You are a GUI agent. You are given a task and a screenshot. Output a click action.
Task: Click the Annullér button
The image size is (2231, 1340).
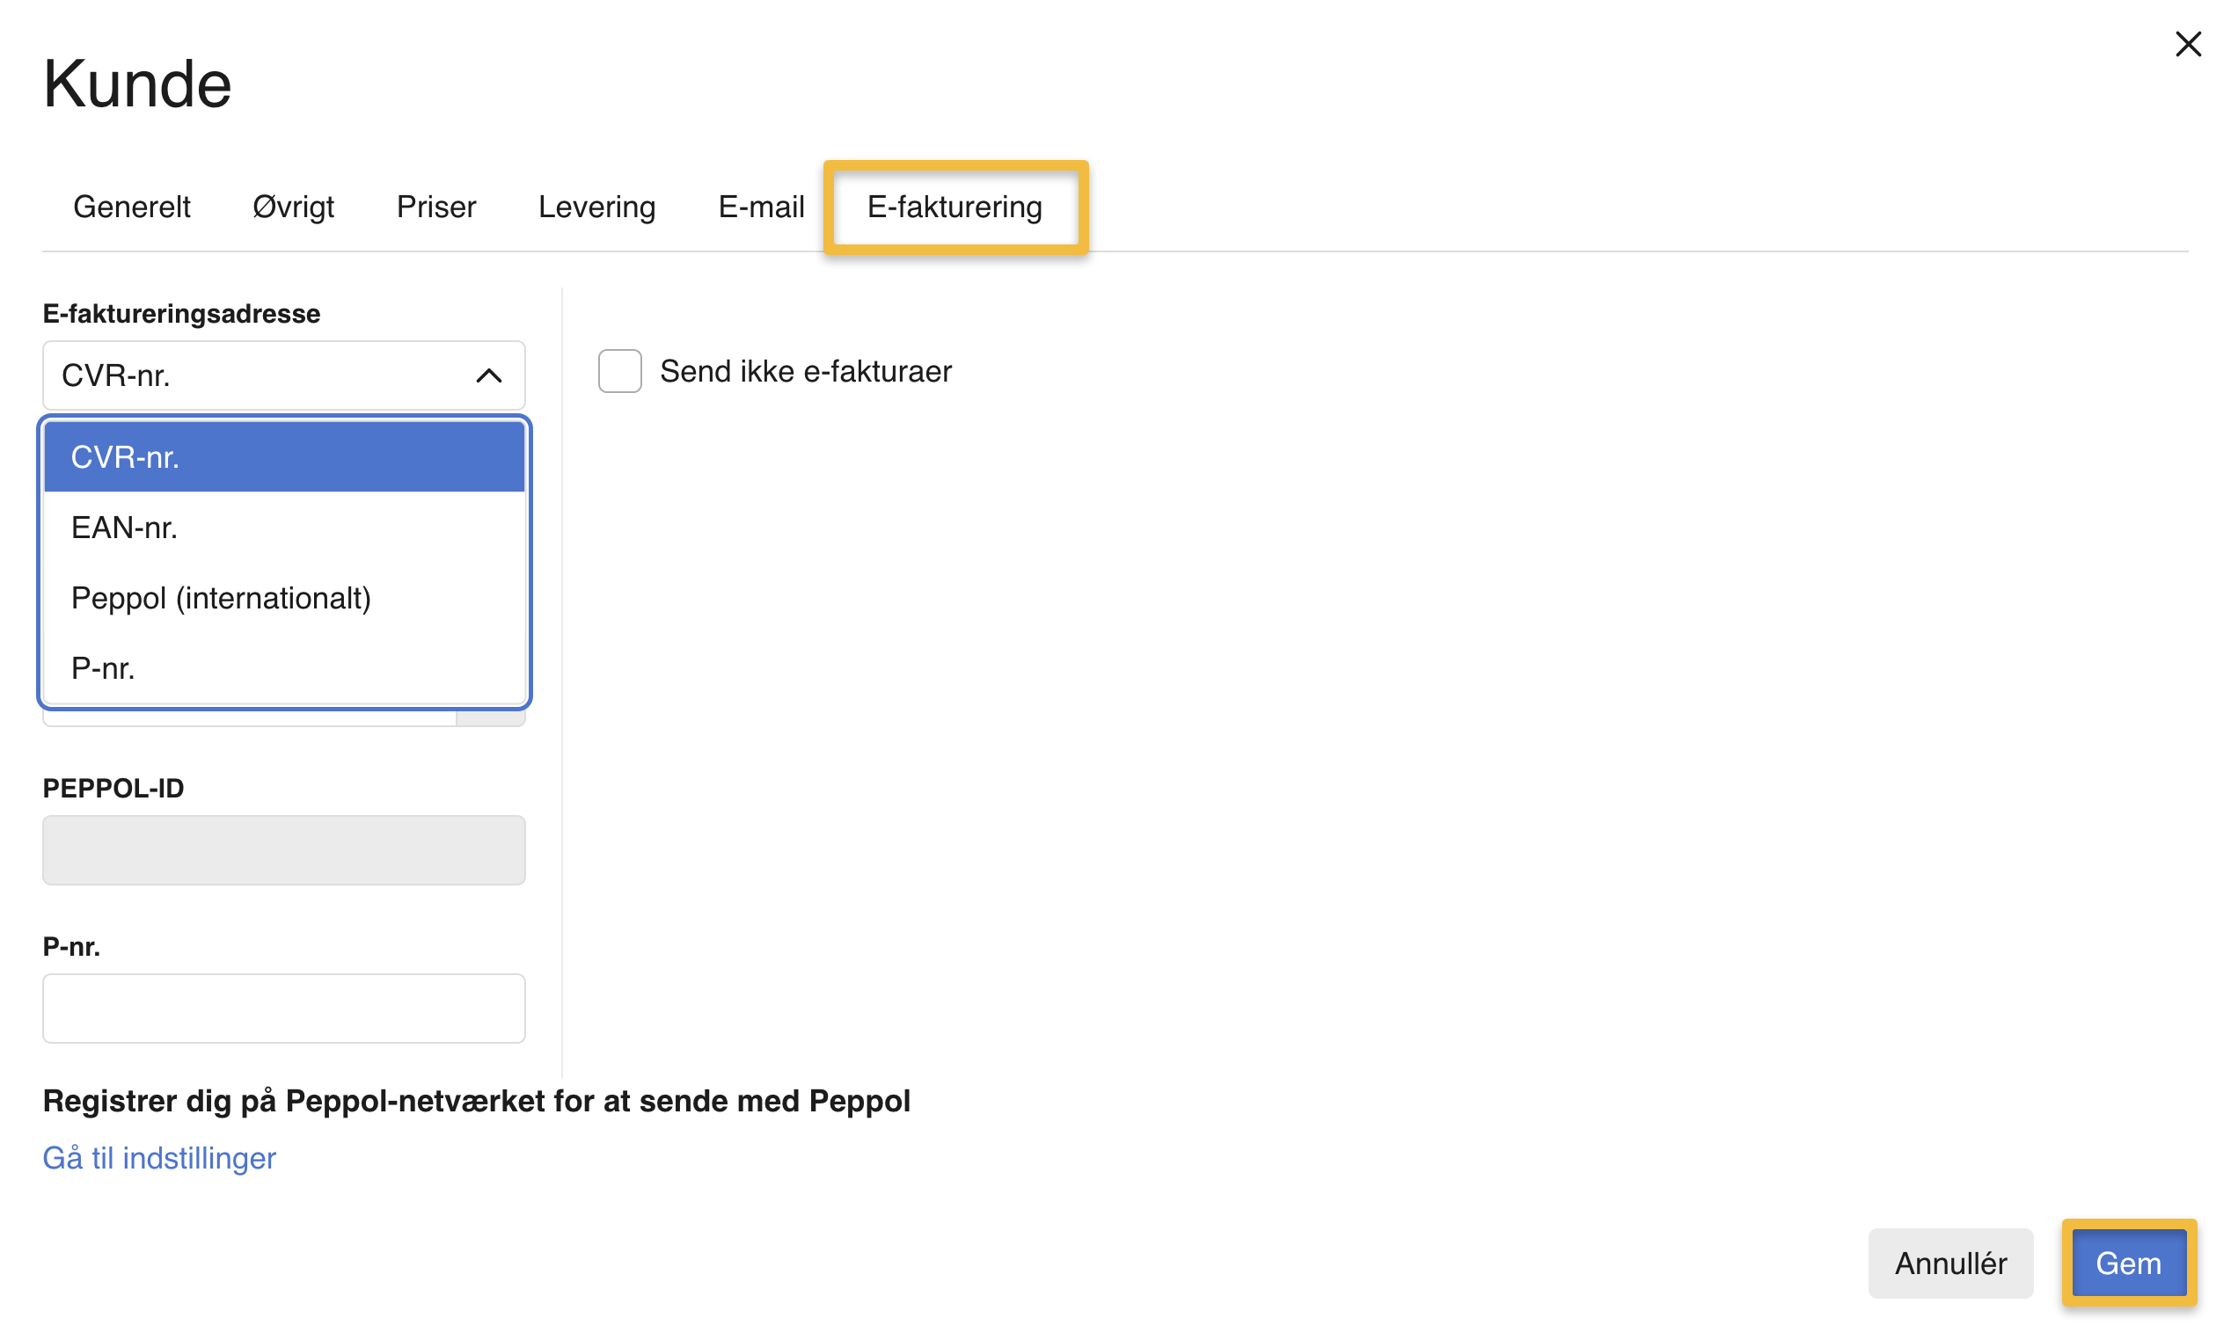[1949, 1263]
